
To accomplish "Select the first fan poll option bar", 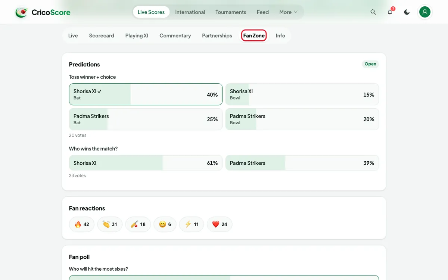I will [224, 278].
